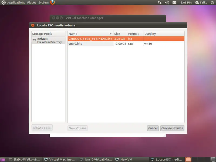Click the Virtual Machine Manager window title bar

tap(108, 18)
